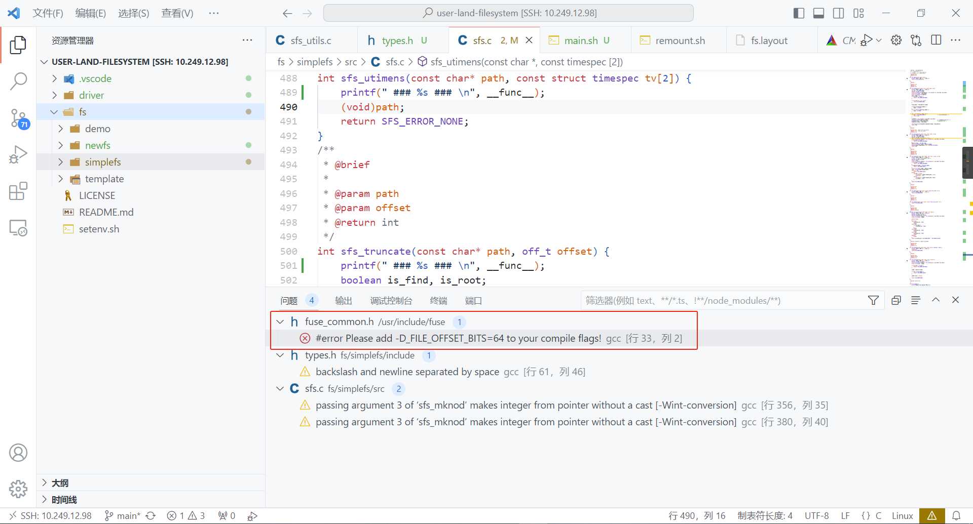Open the Extensions view

(18, 191)
